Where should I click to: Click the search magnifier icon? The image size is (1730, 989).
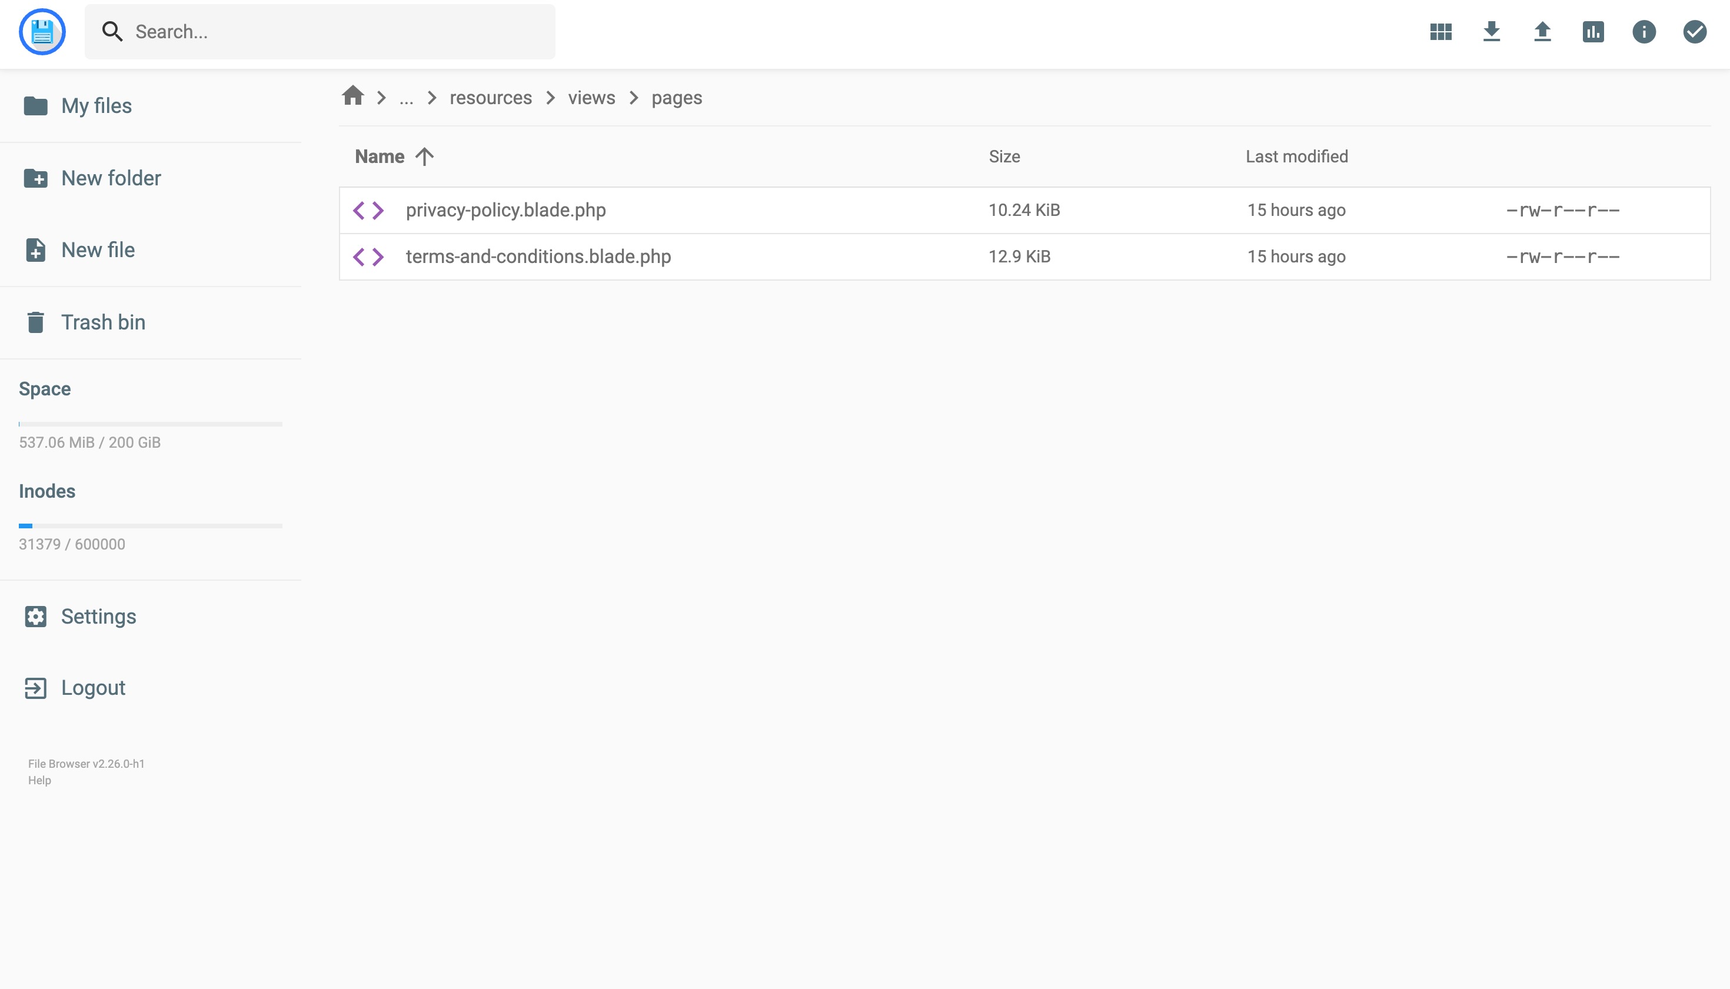coord(112,32)
